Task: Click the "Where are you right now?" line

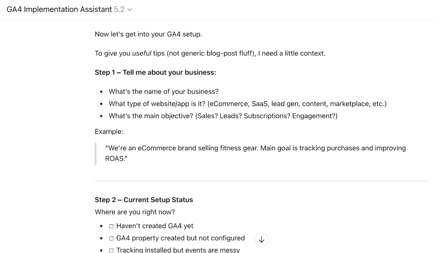Action: [135, 212]
